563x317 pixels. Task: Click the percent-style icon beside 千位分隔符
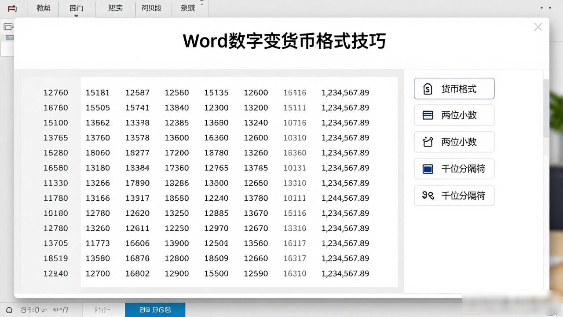coord(428,195)
